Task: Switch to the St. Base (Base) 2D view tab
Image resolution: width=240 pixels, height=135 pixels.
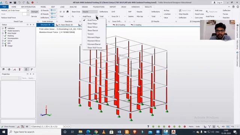Action: tap(65, 25)
